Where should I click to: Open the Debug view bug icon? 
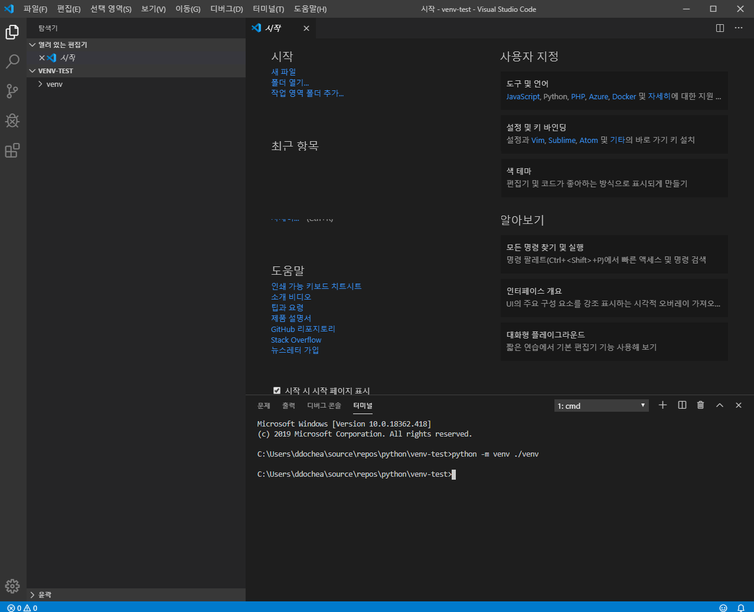[x=12, y=121]
